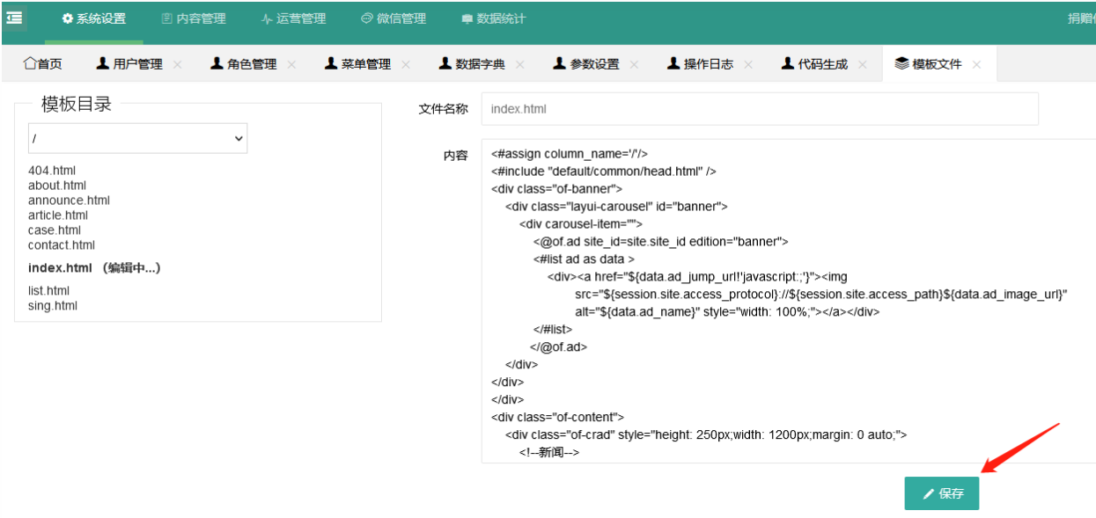The width and height of the screenshot is (1096, 518).
Task: Open case.html in template list
Action: click(x=55, y=230)
